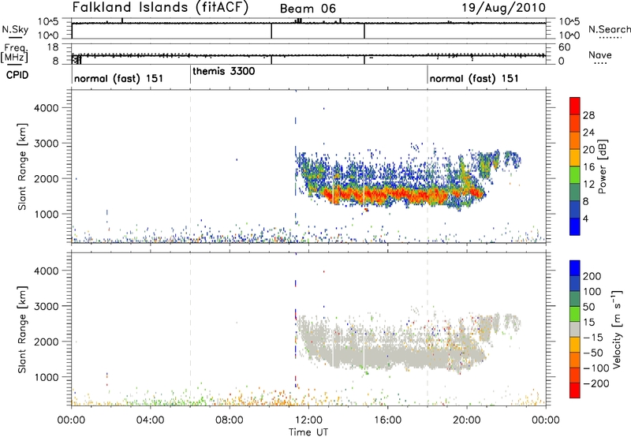Pick the light green 12–16 dB colorbar segment
Viewport: 631px width, 437px height.
pos(575,174)
